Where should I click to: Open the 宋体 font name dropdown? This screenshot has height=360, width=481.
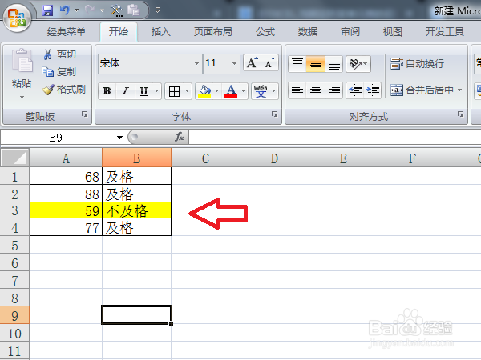[x=196, y=63]
